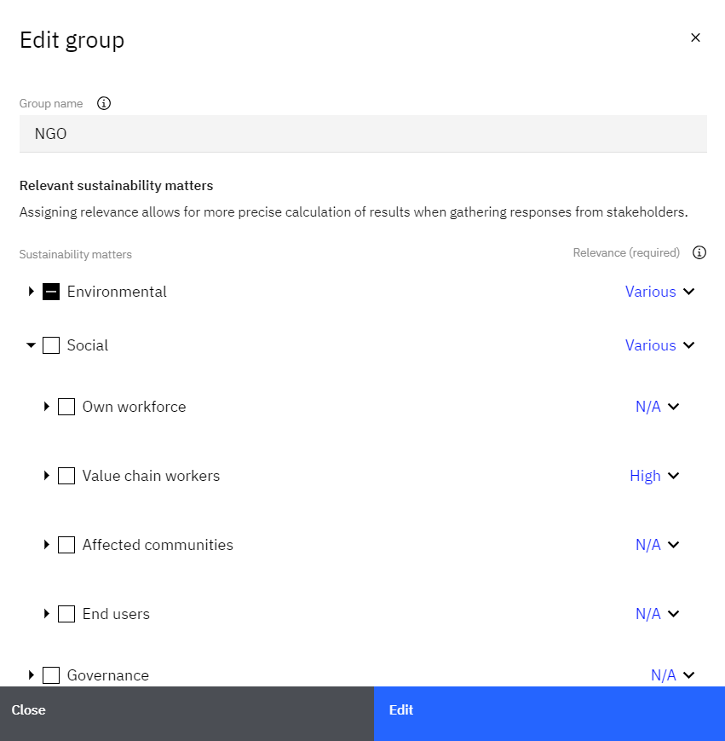Viewport: 725px width, 741px height.
Task: Click the Close button at bottom
Action: point(187,714)
